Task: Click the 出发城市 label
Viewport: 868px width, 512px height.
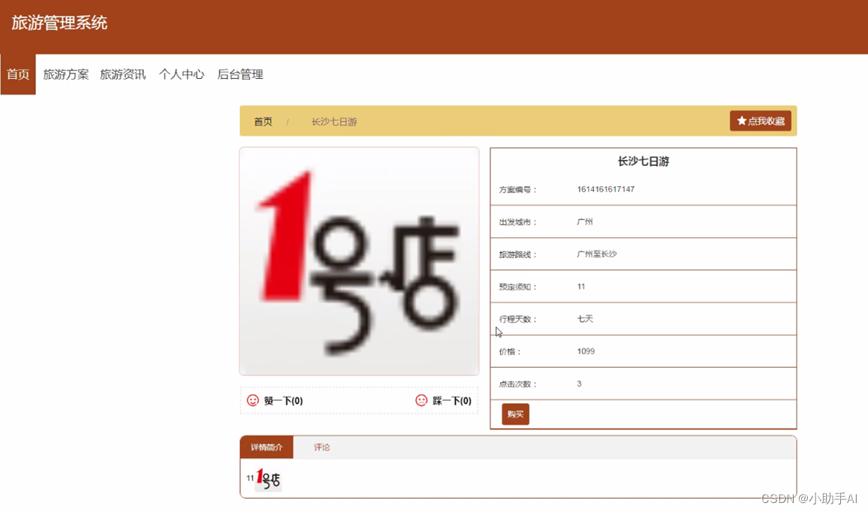Action: click(517, 222)
